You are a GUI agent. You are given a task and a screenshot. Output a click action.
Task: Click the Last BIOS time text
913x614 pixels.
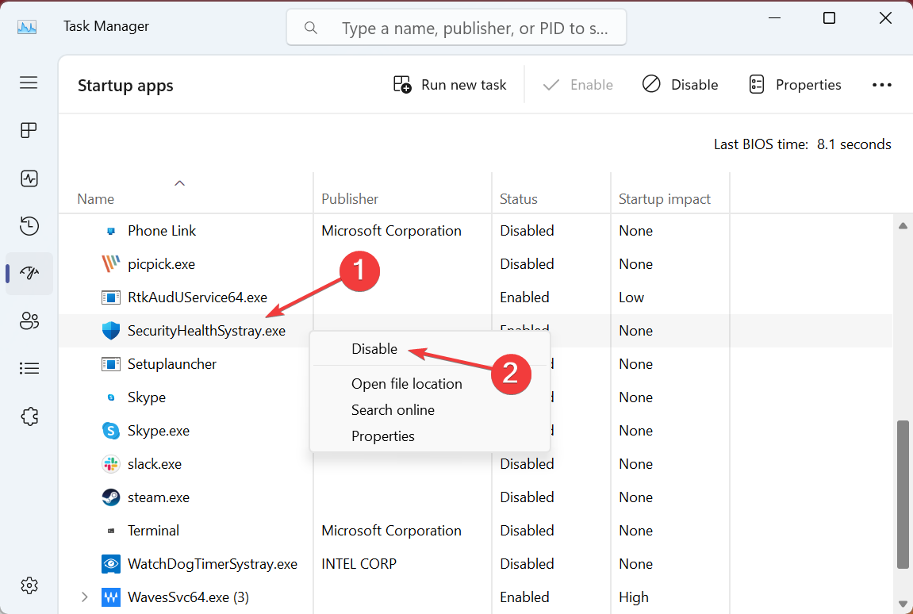pos(803,144)
